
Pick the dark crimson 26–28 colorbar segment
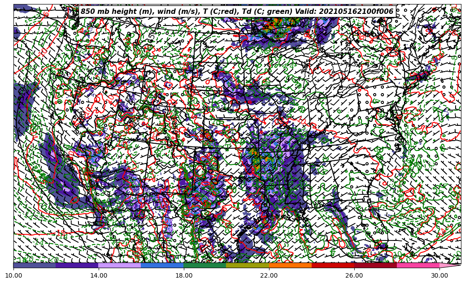(x=375, y=265)
